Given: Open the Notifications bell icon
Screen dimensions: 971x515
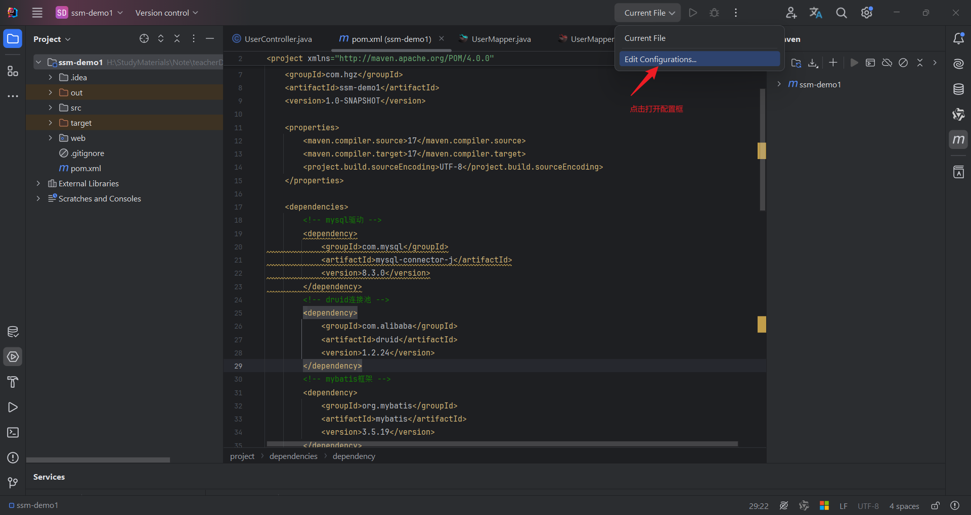Looking at the screenshot, I should coord(958,38).
